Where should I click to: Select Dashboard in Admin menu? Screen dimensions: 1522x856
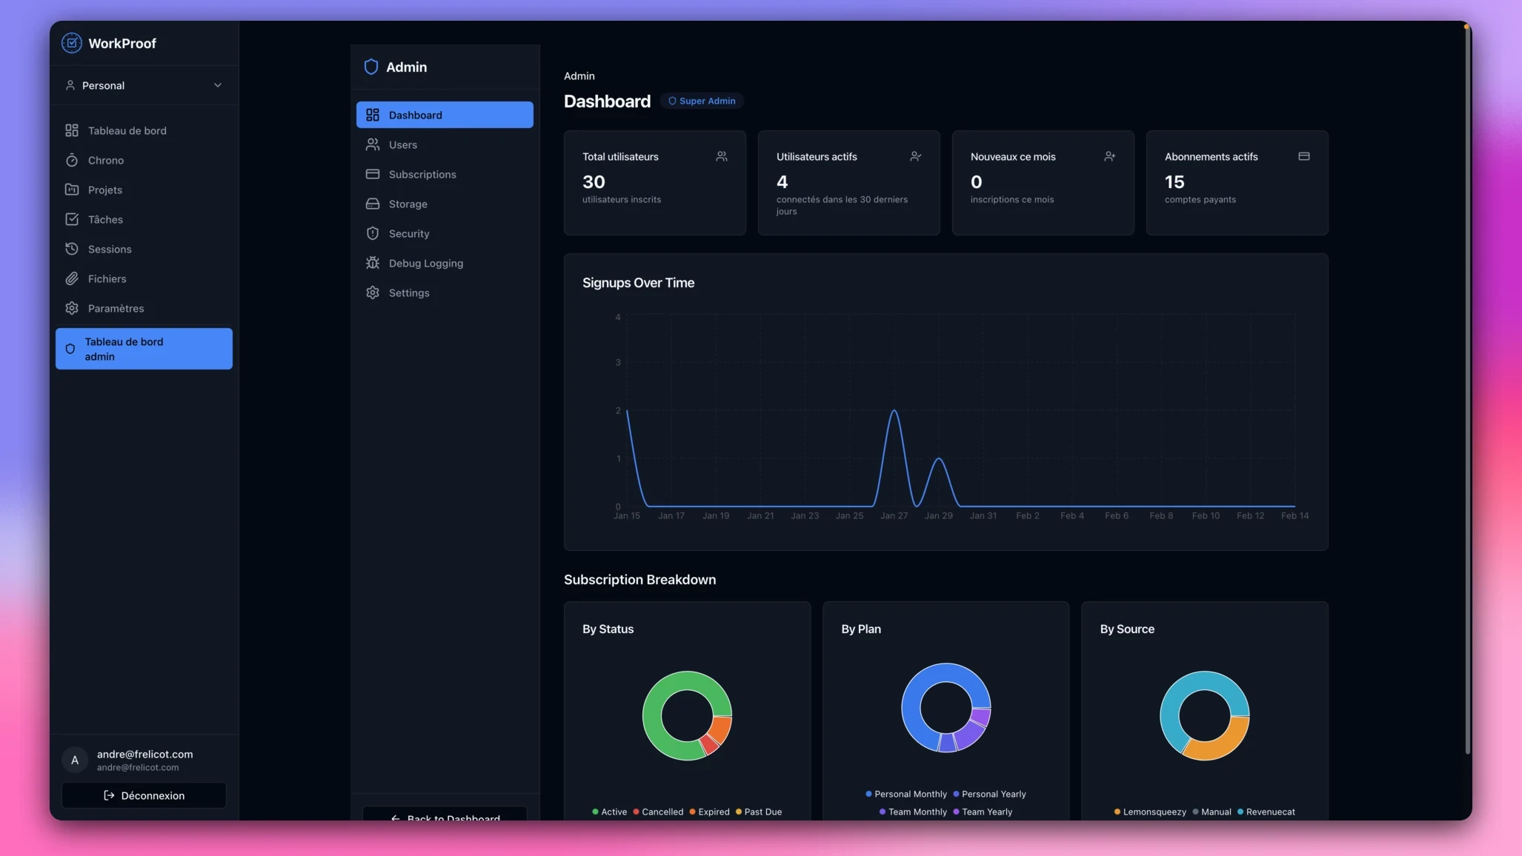pos(445,115)
